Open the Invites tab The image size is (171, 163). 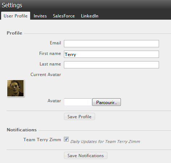tap(40, 16)
